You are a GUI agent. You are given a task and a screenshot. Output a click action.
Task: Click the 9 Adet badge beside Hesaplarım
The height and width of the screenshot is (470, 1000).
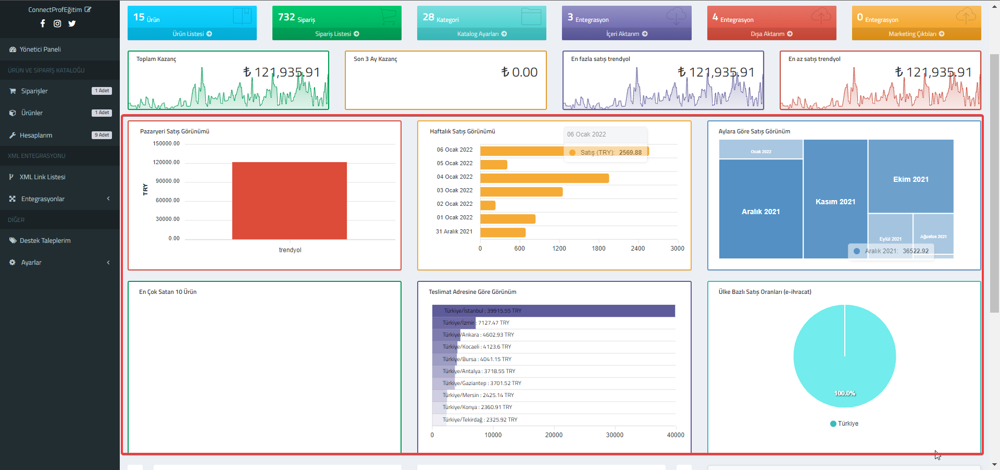pyautogui.click(x=102, y=135)
